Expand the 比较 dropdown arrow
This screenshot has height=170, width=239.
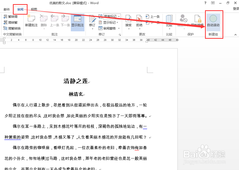[169, 29]
